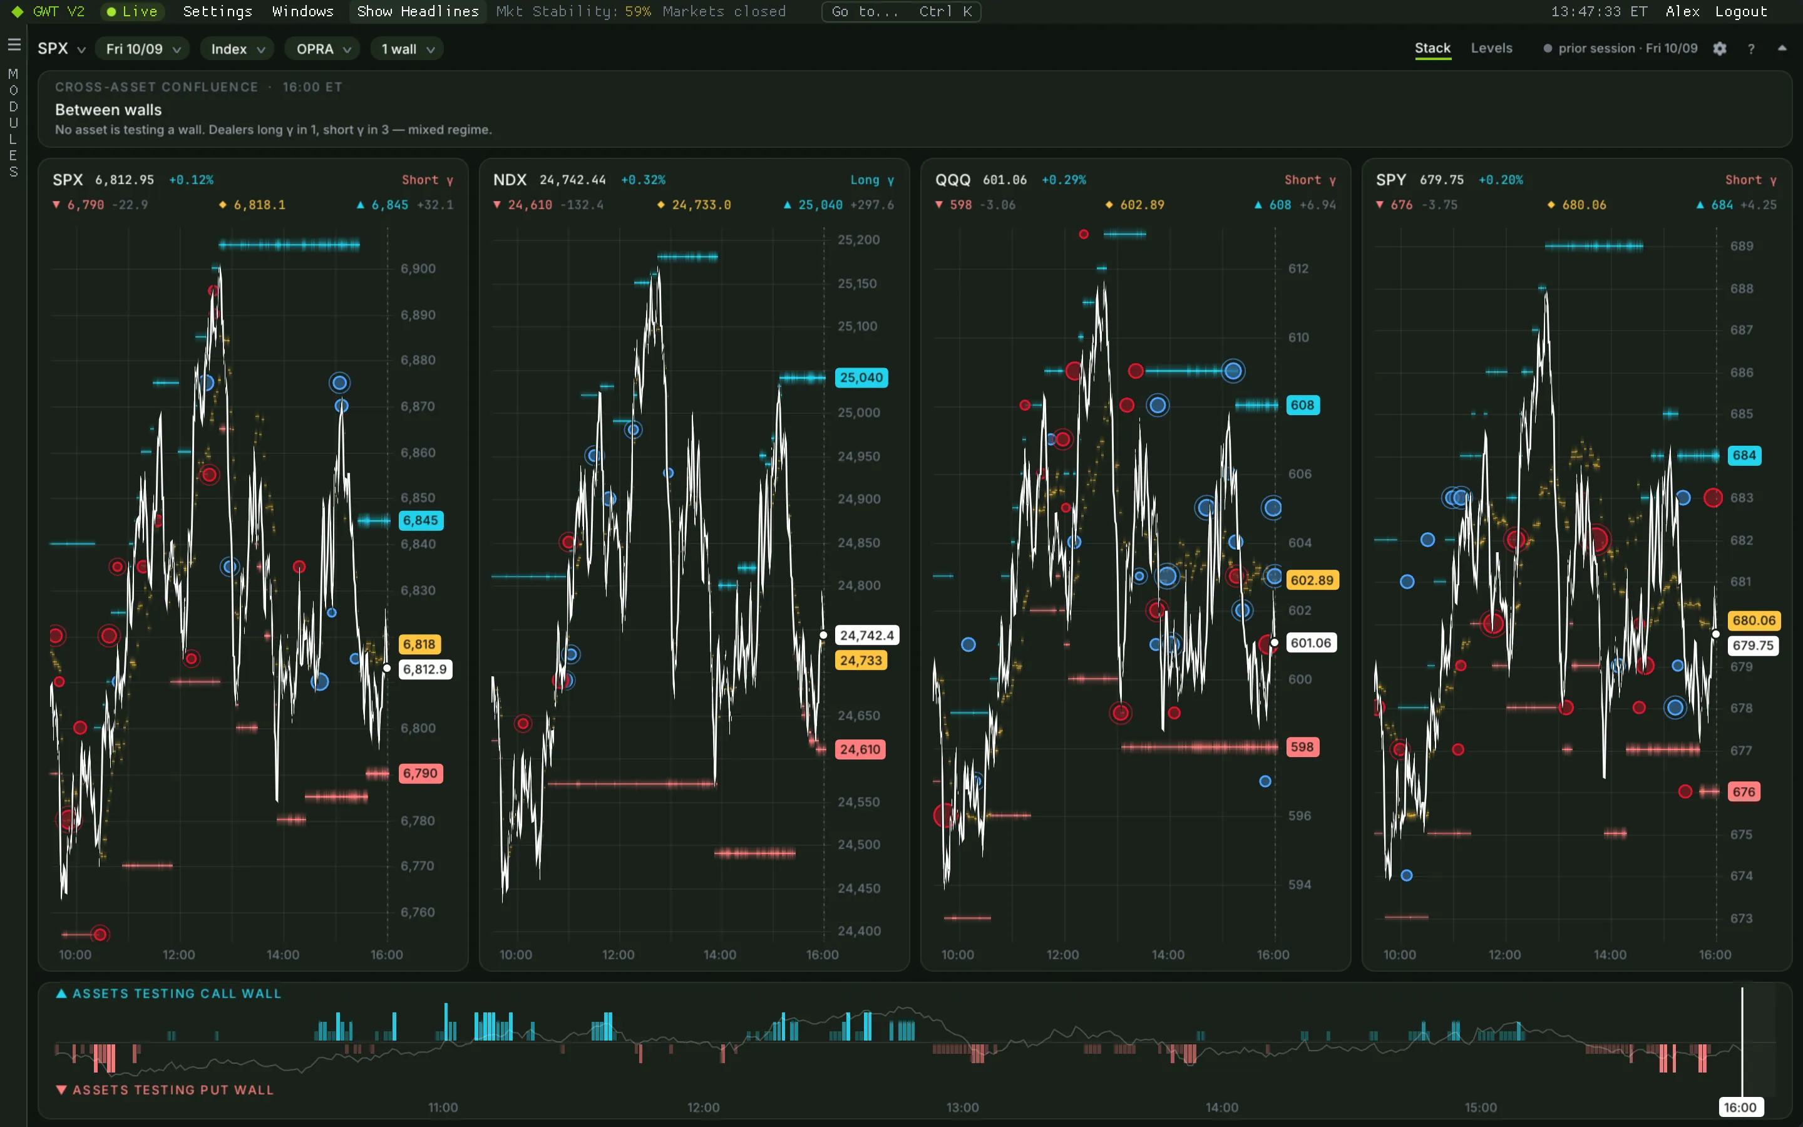Click the Logout link
Image resolution: width=1803 pixels, height=1127 pixels.
tap(1741, 12)
